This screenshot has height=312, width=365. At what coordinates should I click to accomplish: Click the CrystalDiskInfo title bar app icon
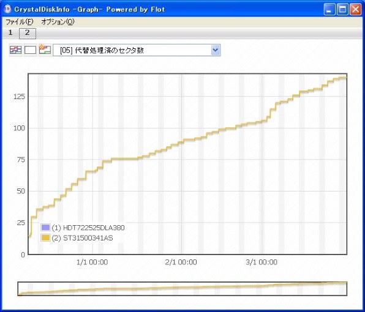8,9
